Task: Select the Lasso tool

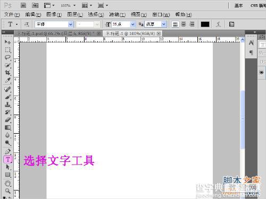Action: (7, 57)
